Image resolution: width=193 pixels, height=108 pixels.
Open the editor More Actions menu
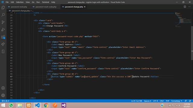click(189, 7)
